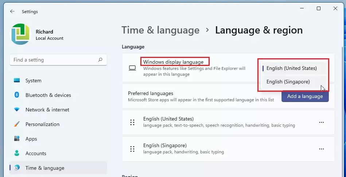Focus the Find a setting search box

coord(58,60)
